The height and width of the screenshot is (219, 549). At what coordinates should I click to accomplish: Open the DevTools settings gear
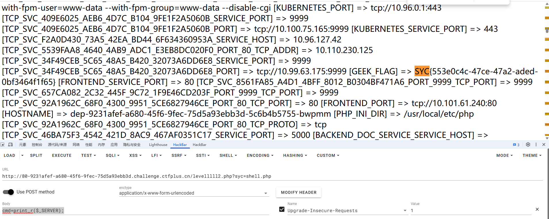tap(528, 144)
